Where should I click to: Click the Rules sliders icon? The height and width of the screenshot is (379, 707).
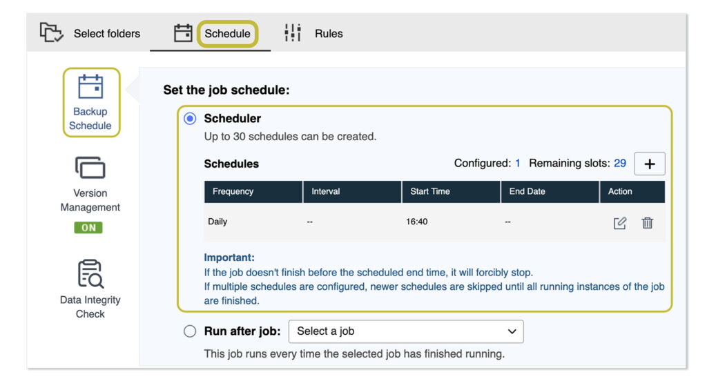pos(293,32)
